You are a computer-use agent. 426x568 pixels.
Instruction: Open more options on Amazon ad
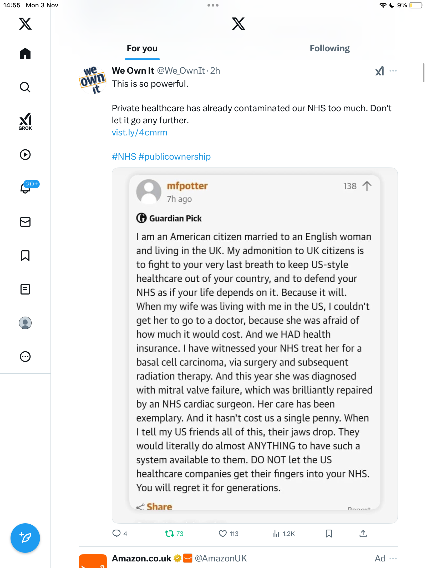(x=393, y=558)
